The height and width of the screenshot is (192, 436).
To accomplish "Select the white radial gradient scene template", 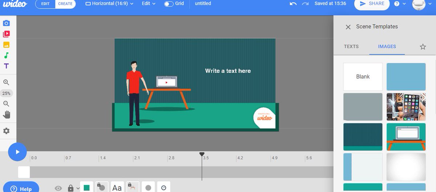I will (x=406, y=167).
